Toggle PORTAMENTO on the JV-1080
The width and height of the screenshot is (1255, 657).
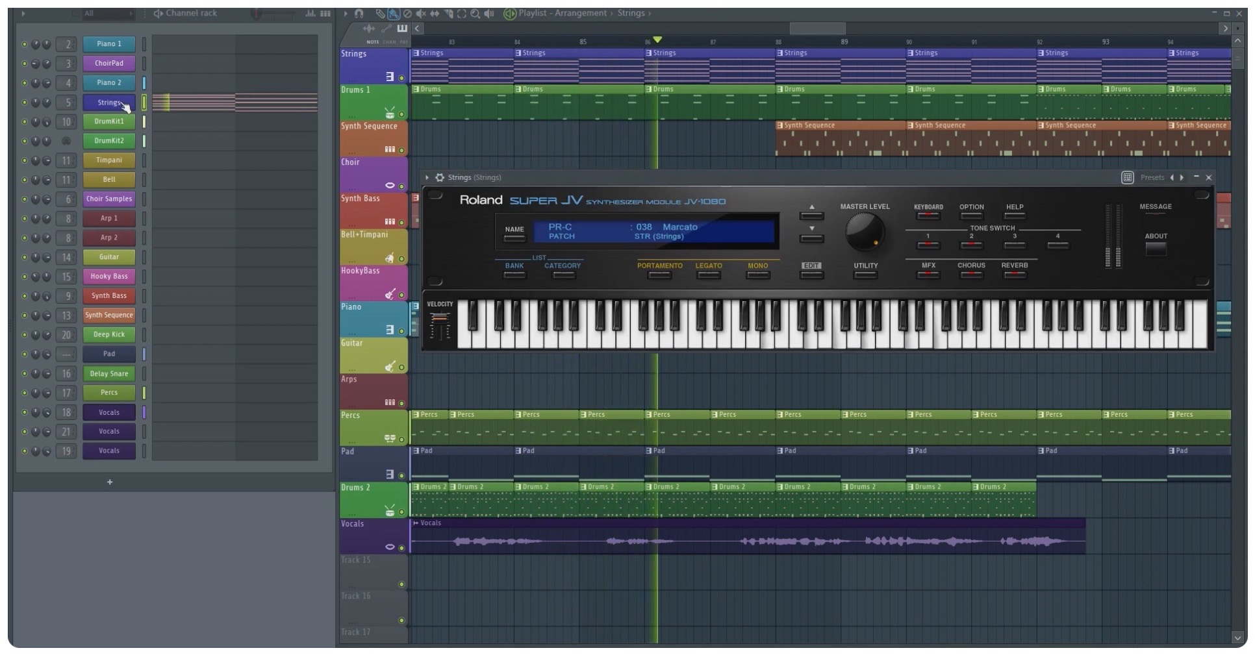click(x=659, y=275)
